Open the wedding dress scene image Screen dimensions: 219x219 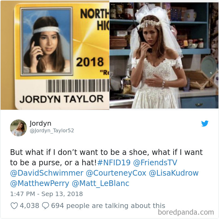click(x=164, y=55)
